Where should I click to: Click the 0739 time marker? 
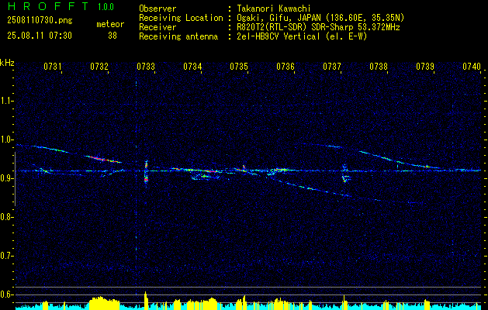[425, 66]
